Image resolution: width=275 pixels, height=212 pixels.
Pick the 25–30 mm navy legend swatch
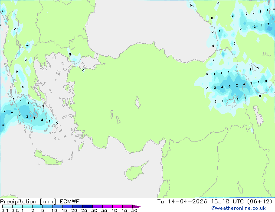[x=87, y=206]
